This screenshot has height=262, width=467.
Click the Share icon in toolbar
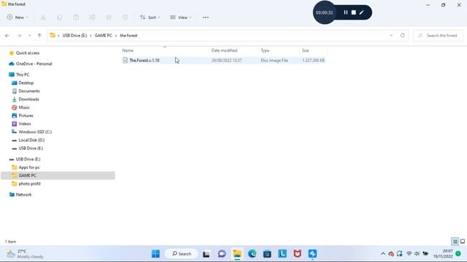tap(109, 17)
